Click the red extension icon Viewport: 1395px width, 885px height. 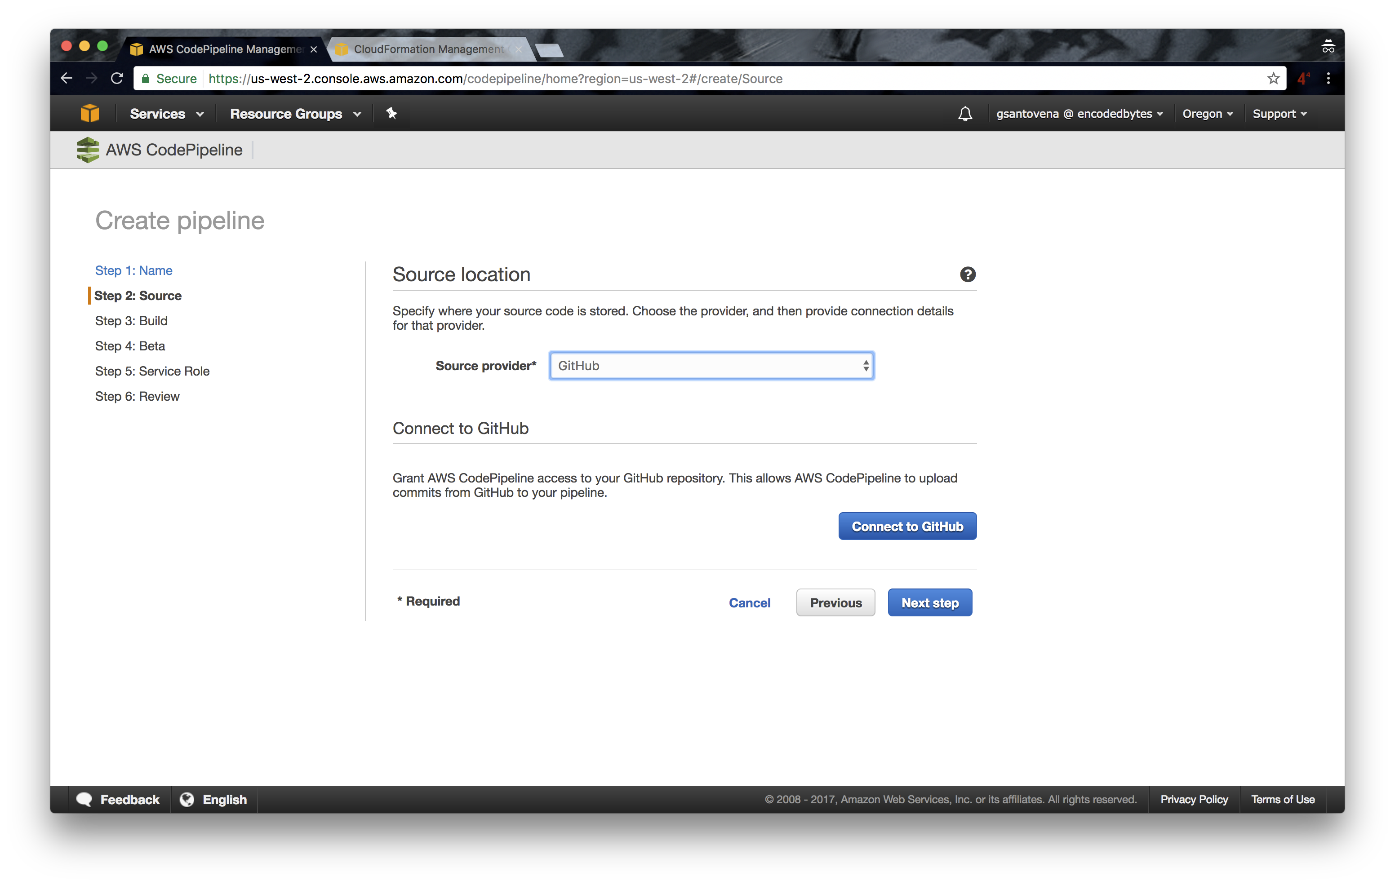1303,78
